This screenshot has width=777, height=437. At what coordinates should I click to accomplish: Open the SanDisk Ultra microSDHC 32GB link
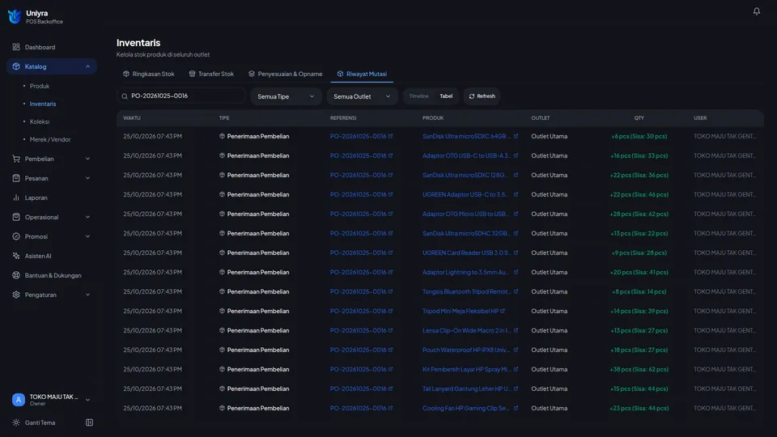[466, 233]
